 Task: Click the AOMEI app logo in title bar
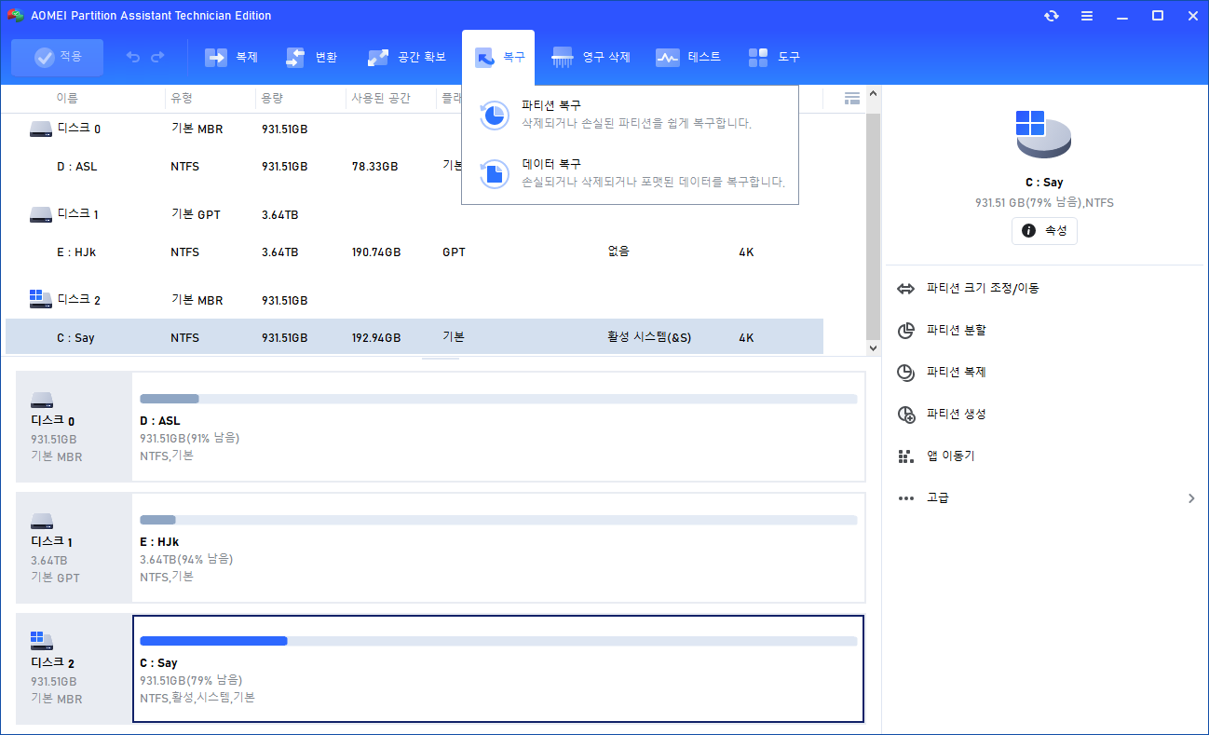(15, 16)
